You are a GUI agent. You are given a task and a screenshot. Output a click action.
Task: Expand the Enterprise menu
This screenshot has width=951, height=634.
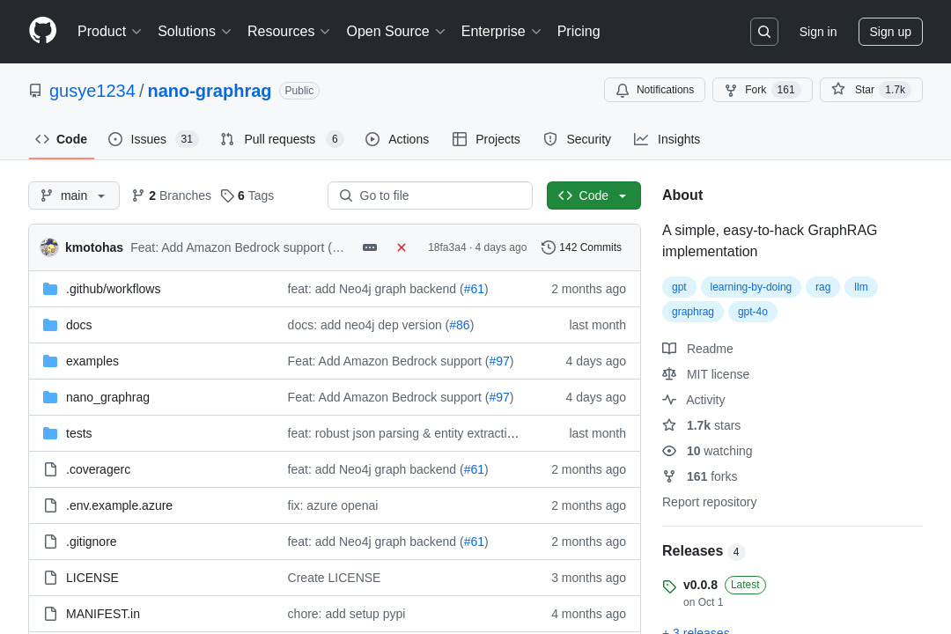point(501,32)
